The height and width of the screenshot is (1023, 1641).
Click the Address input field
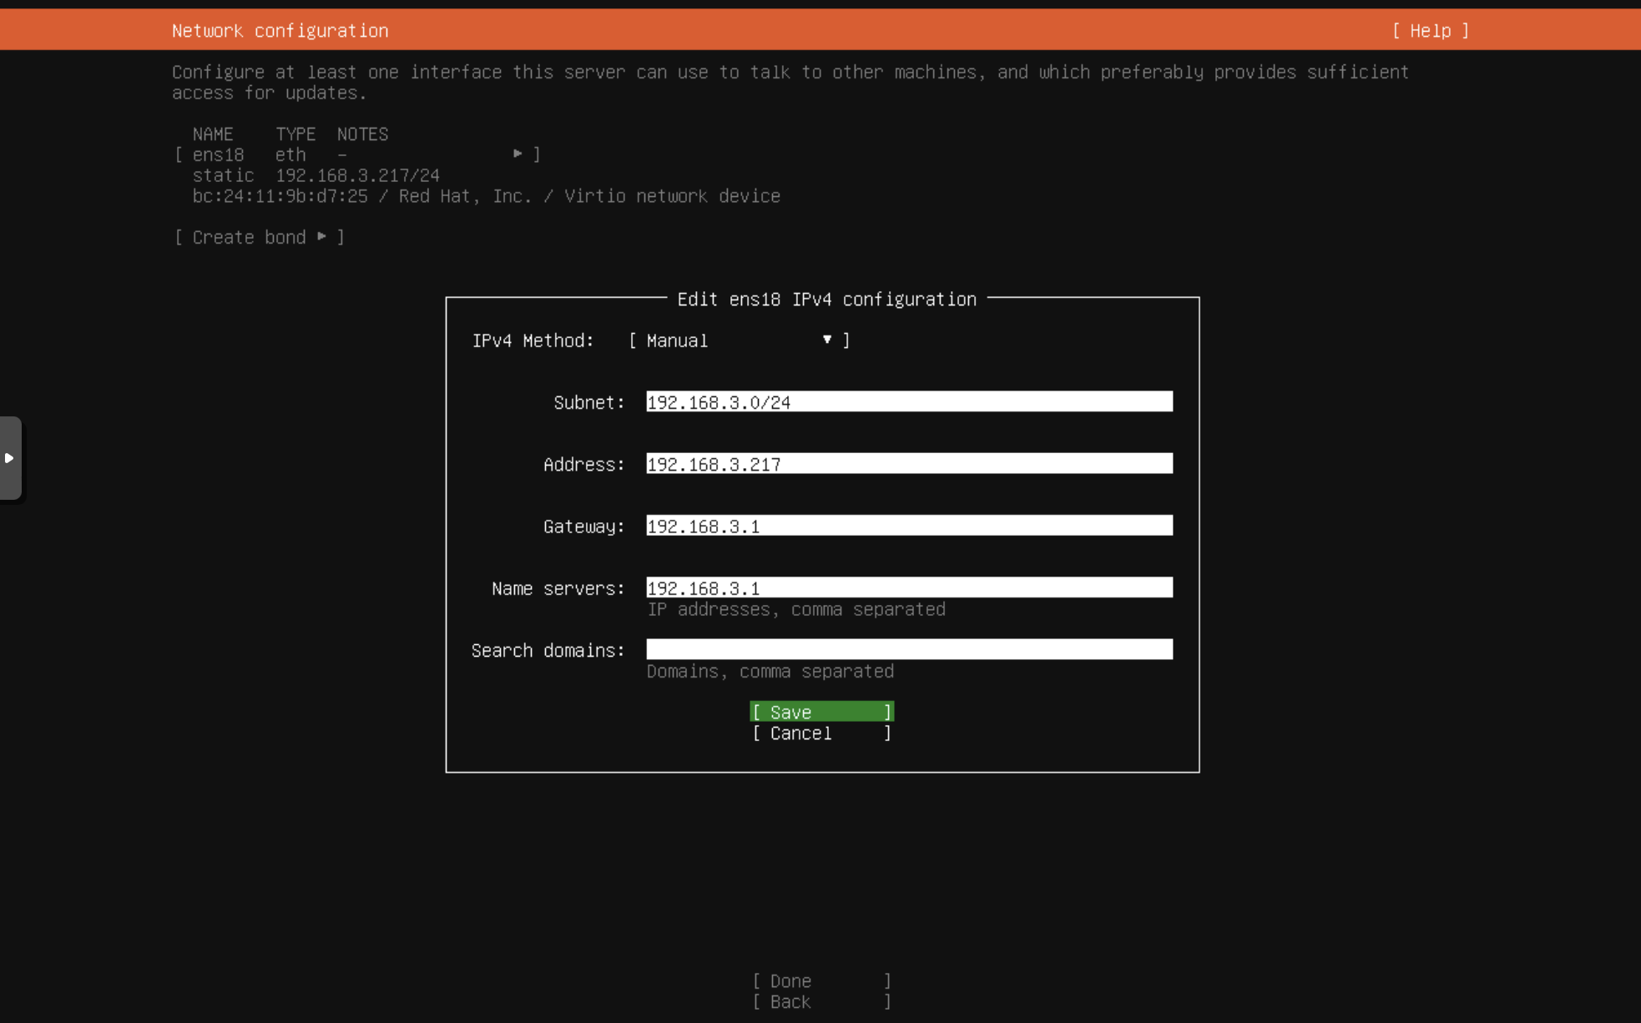click(x=909, y=464)
